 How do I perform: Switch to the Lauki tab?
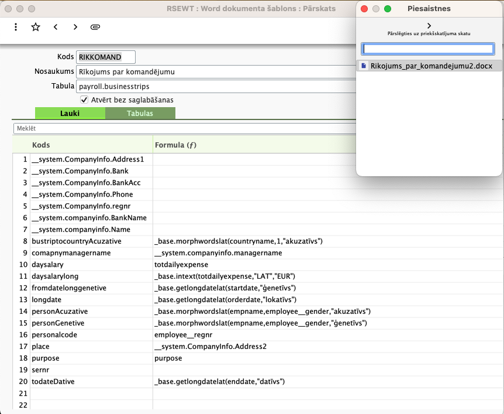point(70,114)
